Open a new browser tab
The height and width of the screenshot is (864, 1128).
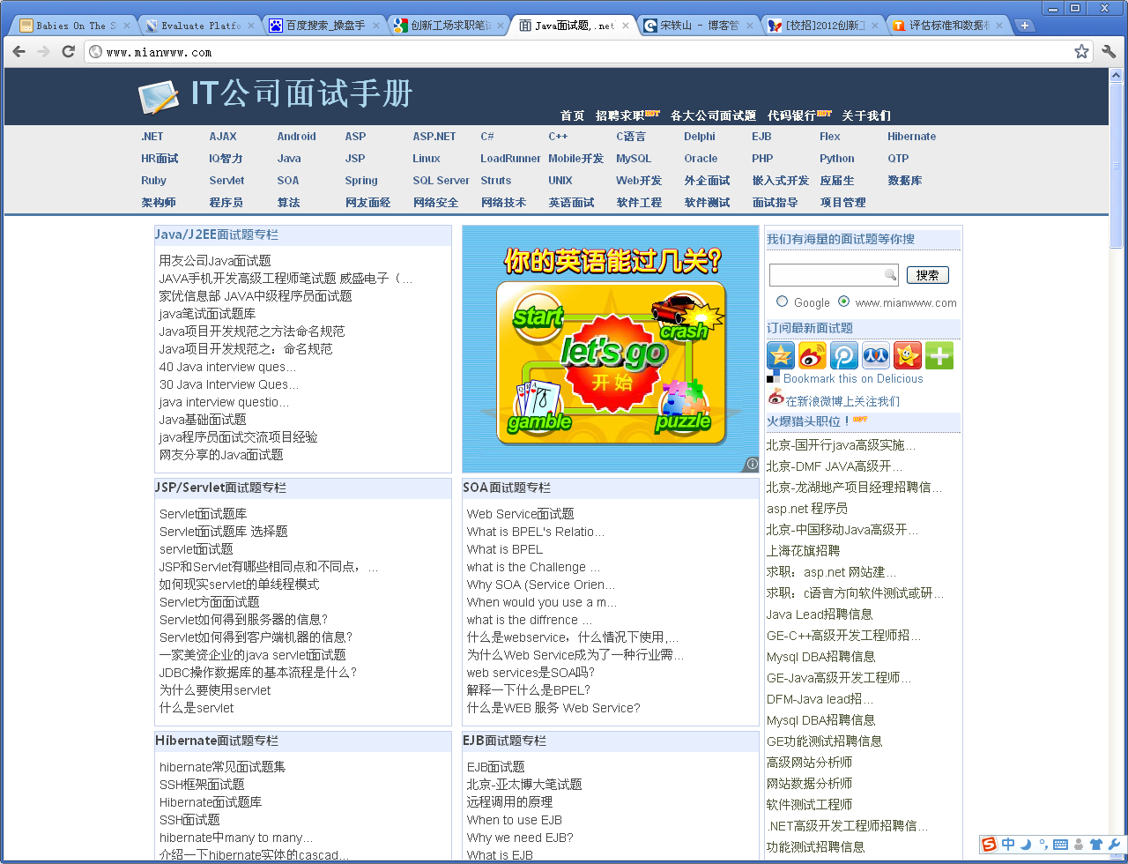[1024, 26]
